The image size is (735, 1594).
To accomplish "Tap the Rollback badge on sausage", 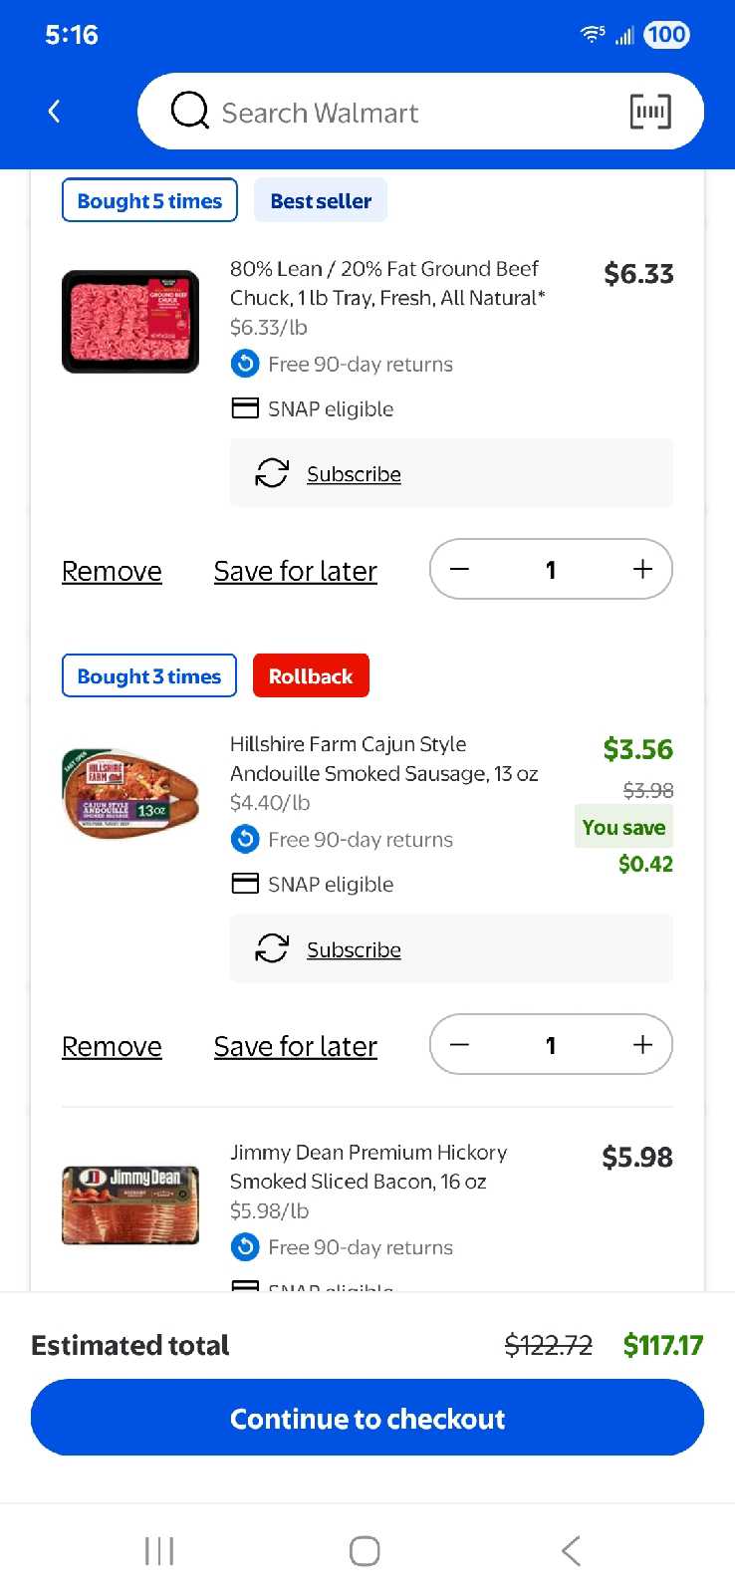I will [311, 676].
